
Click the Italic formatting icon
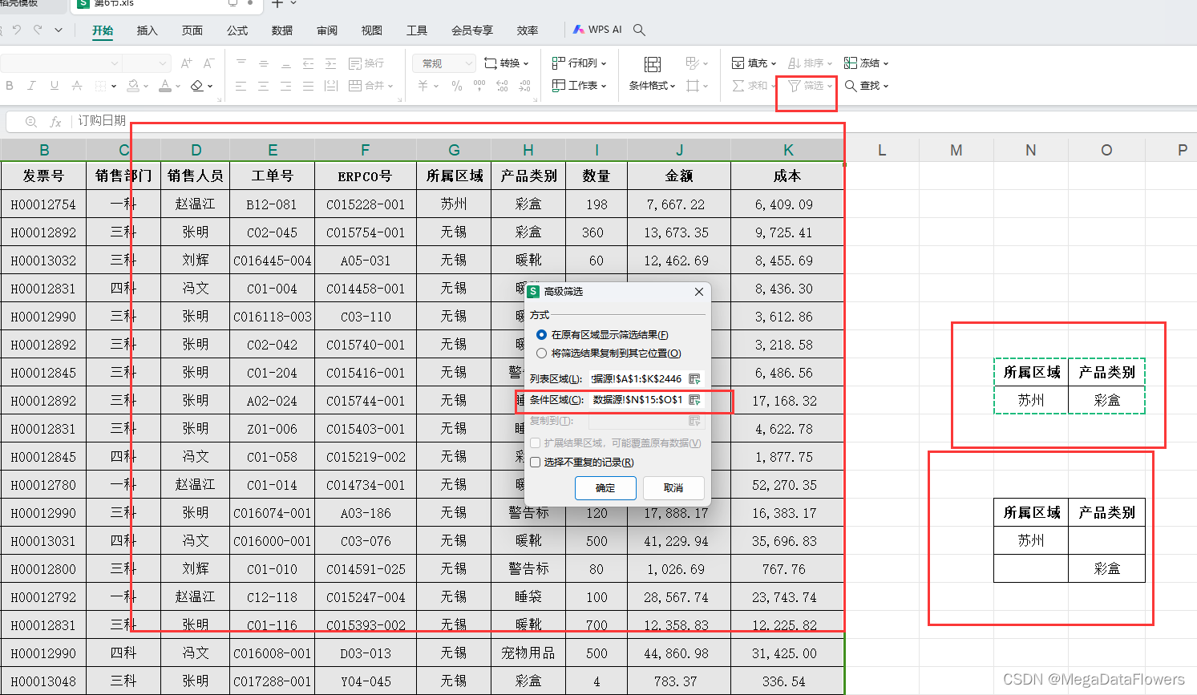pyautogui.click(x=31, y=86)
